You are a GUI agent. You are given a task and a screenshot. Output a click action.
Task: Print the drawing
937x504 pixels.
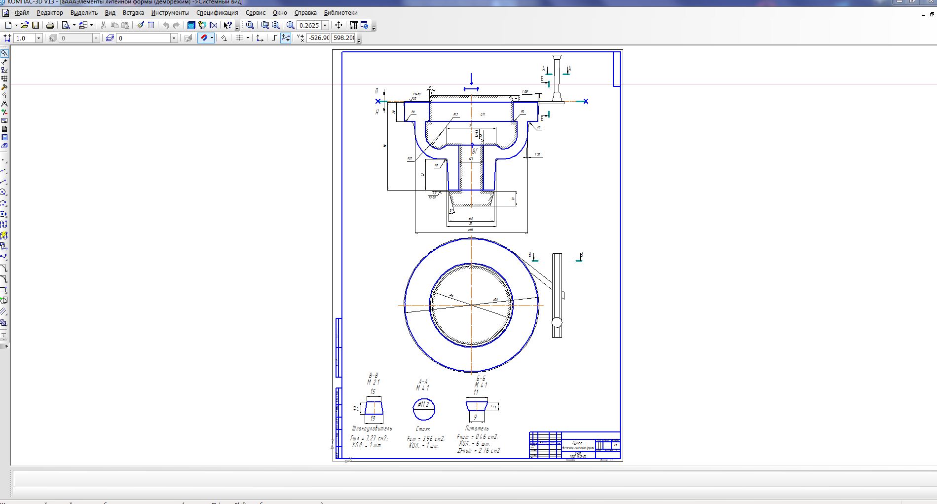point(50,25)
